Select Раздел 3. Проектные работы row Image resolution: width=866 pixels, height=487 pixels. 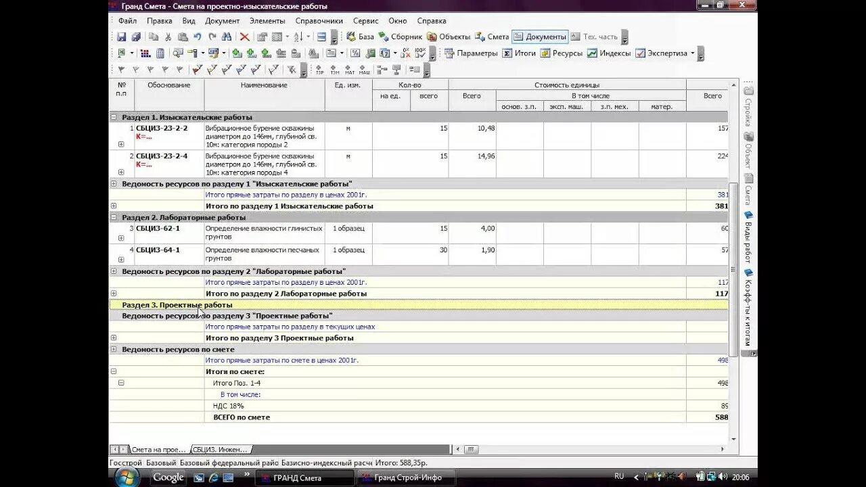pyautogui.click(x=419, y=305)
